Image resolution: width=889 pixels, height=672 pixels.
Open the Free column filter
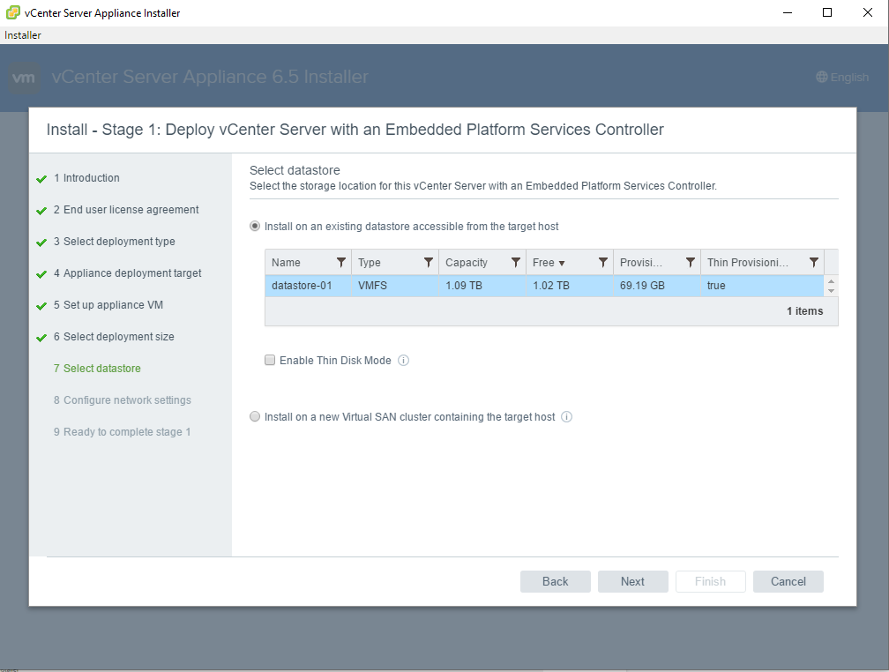coord(602,263)
